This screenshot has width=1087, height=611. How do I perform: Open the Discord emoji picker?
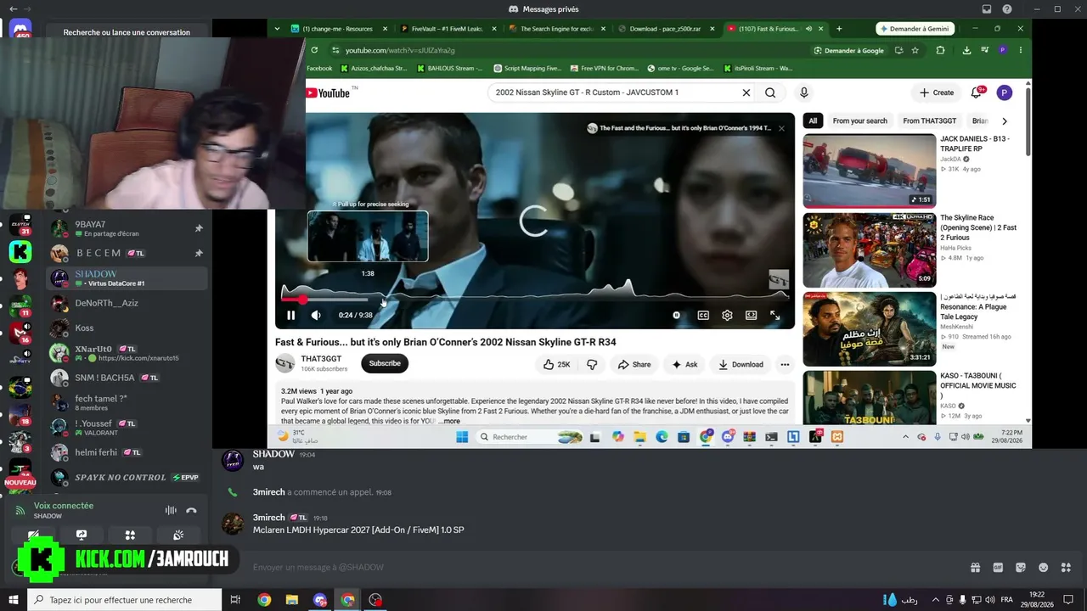(x=1043, y=568)
